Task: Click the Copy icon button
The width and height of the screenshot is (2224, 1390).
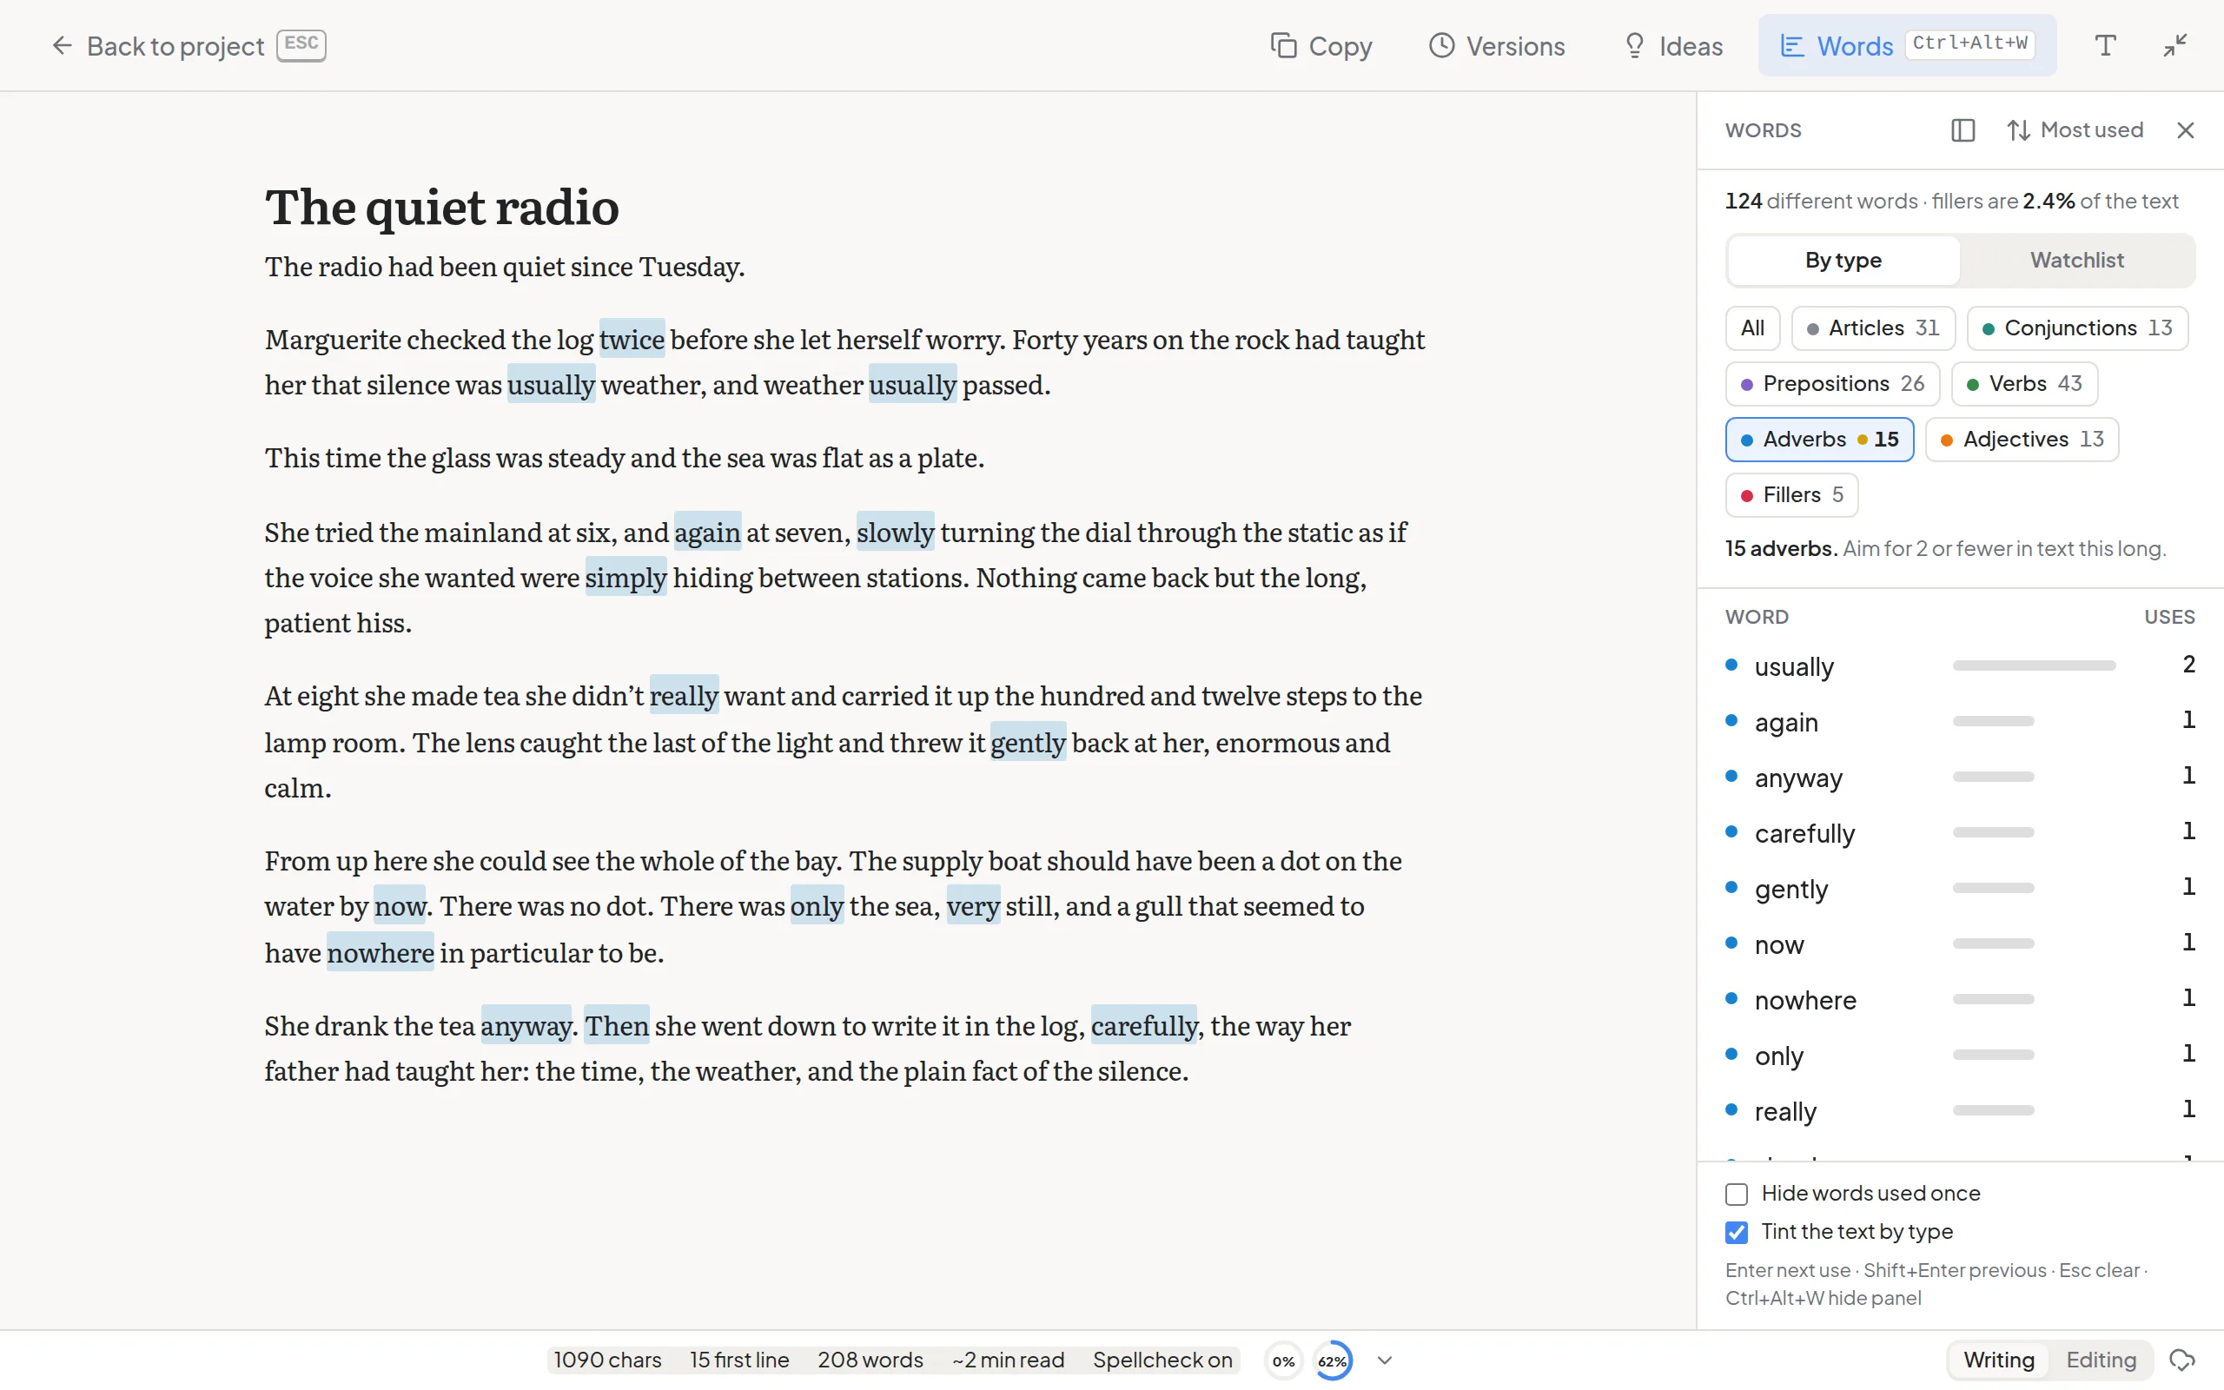Action: pos(1320,46)
